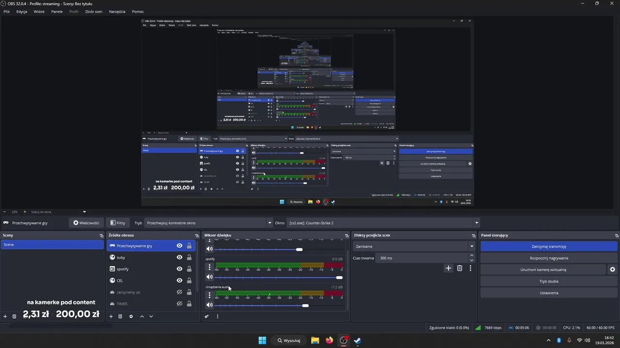The image size is (620, 348).
Task: Move selected source up with arrow icon
Action: pyautogui.click(x=142, y=317)
